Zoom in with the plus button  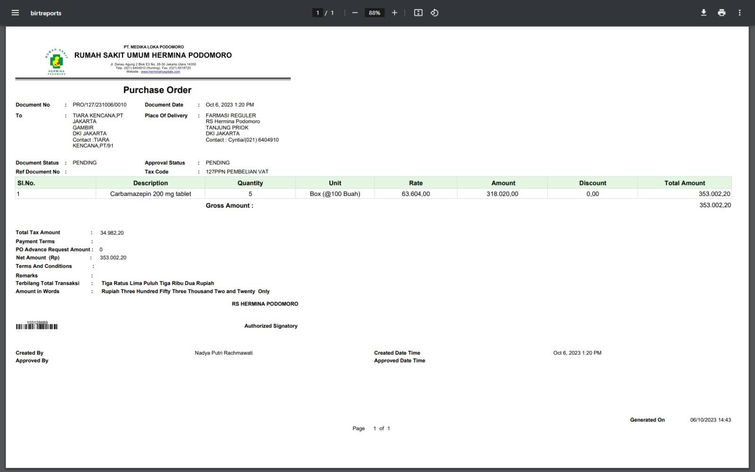pos(394,13)
